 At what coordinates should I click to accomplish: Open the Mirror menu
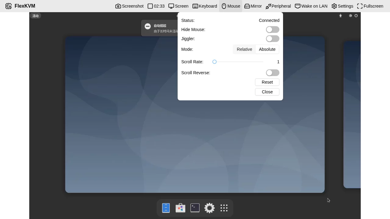pyautogui.click(x=253, y=6)
